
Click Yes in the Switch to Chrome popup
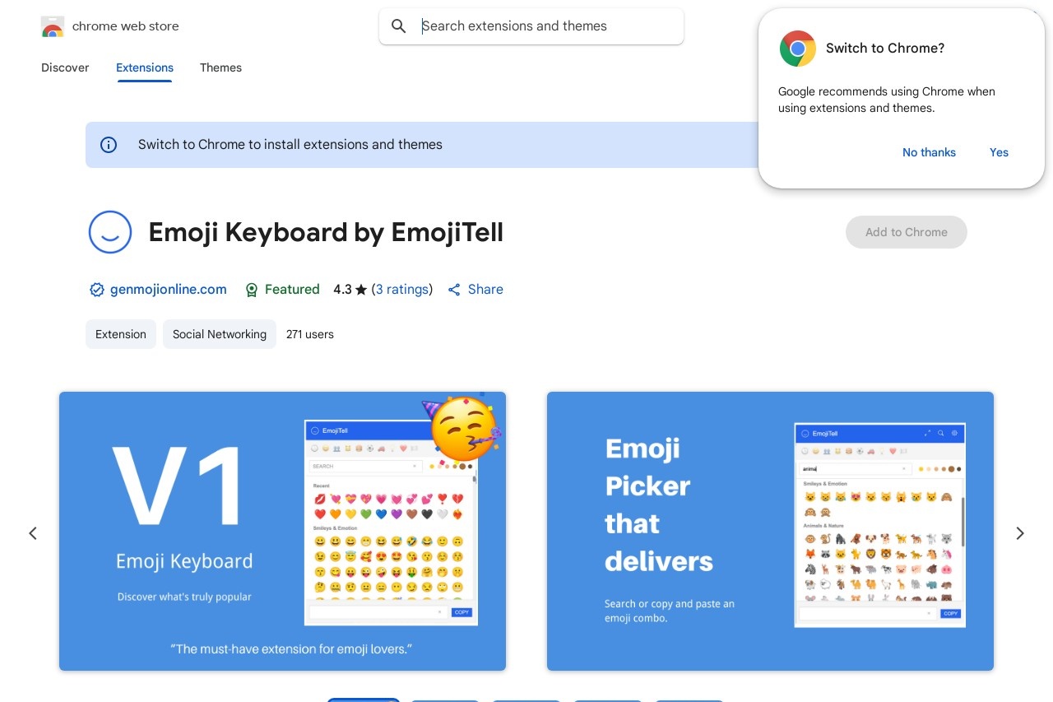pyautogui.click(x=999, y=152)
